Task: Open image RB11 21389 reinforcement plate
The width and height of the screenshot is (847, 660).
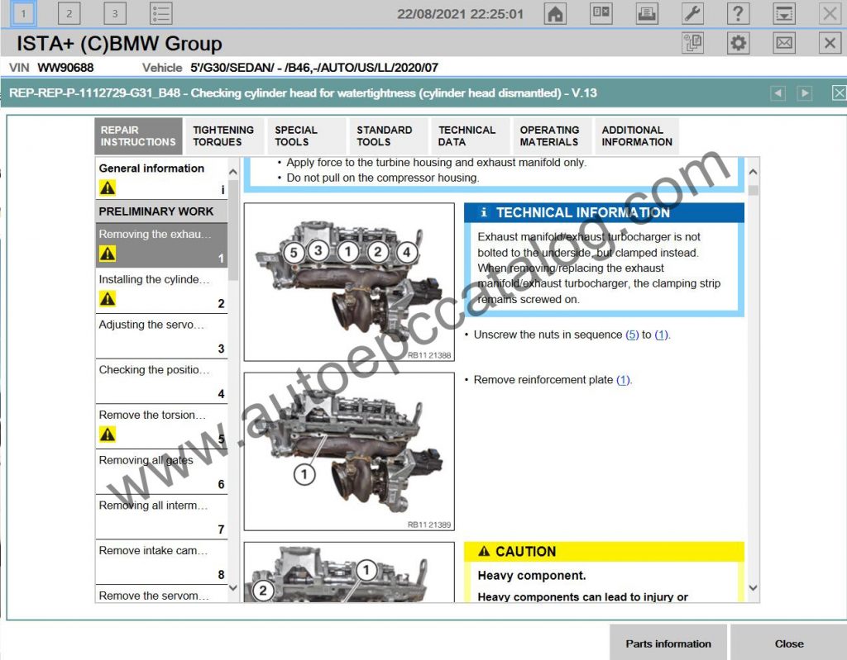Action: (349, 452)
